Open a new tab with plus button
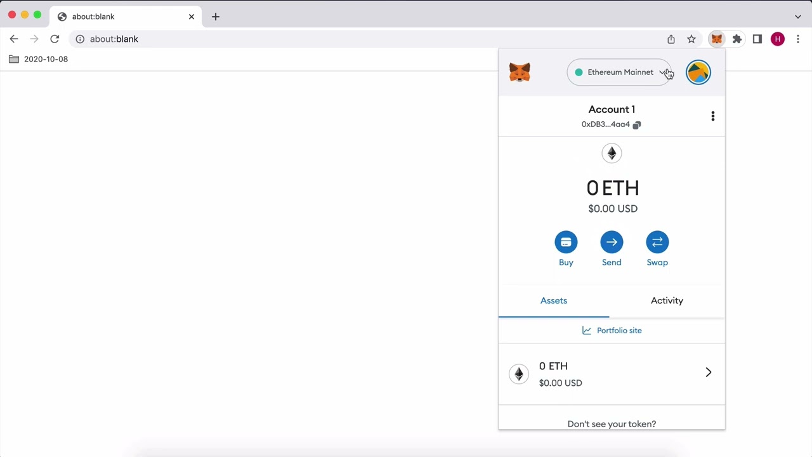Image resolution: width=812 pixels, height=457 pixels. coord(216,17)
